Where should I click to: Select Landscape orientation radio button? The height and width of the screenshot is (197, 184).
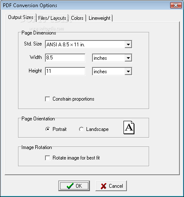[x=81, y=129]
